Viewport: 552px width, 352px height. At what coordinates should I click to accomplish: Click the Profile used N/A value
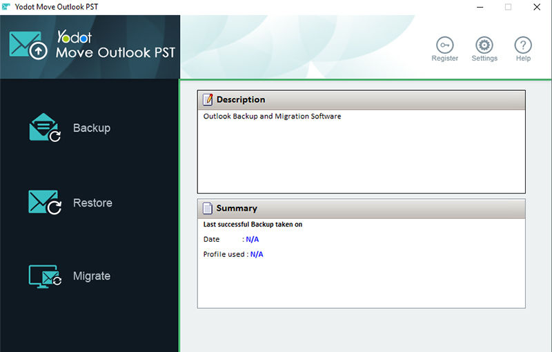tap(257, 254)
